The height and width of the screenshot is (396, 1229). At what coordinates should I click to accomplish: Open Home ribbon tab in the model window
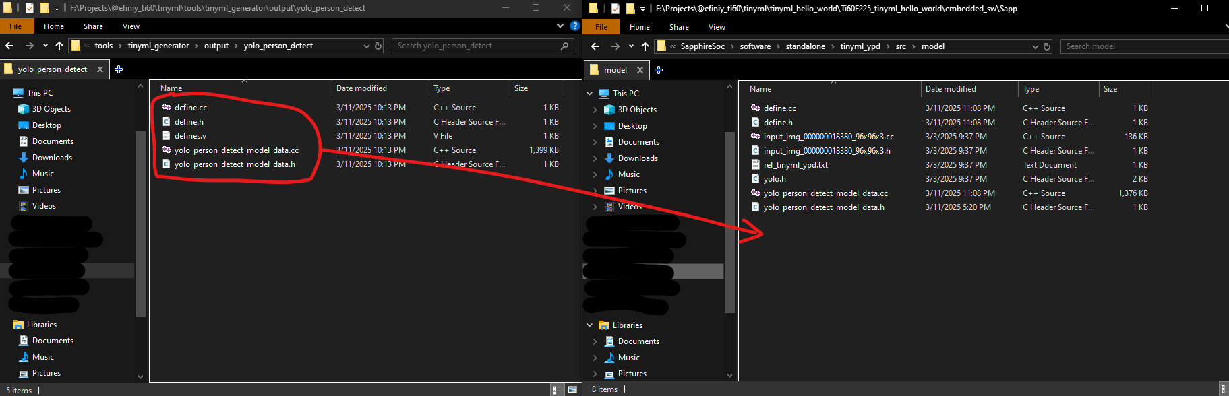click(640, 27)
